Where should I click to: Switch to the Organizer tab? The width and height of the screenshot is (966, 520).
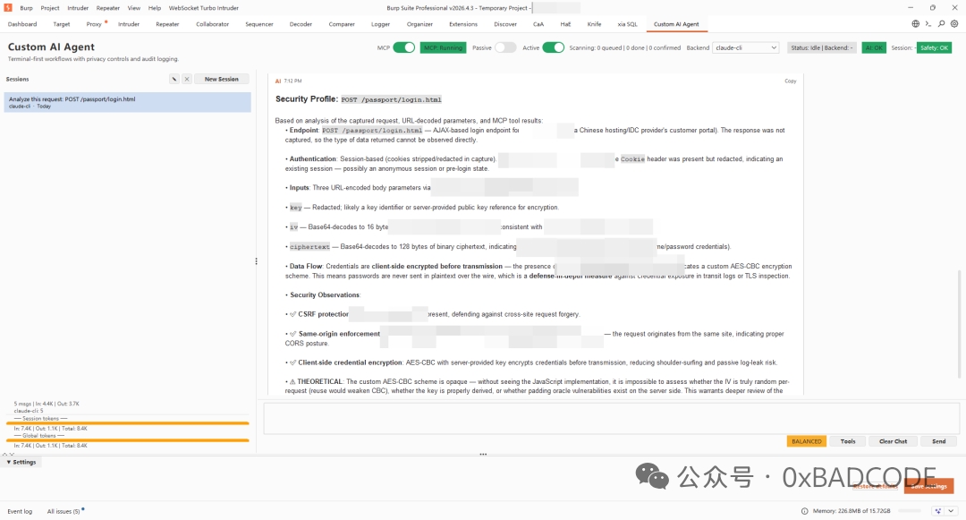419,24
